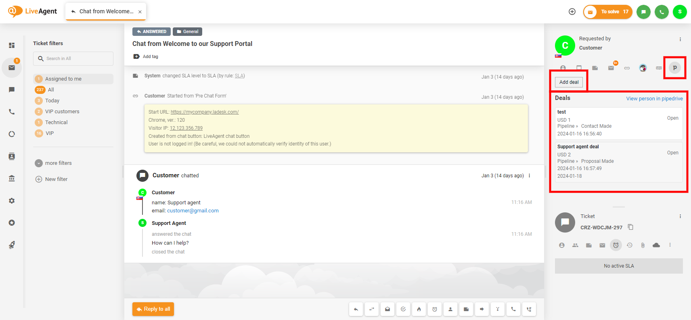Click the alarm clock icon in the bottom toolbar

tap(435, 309)
